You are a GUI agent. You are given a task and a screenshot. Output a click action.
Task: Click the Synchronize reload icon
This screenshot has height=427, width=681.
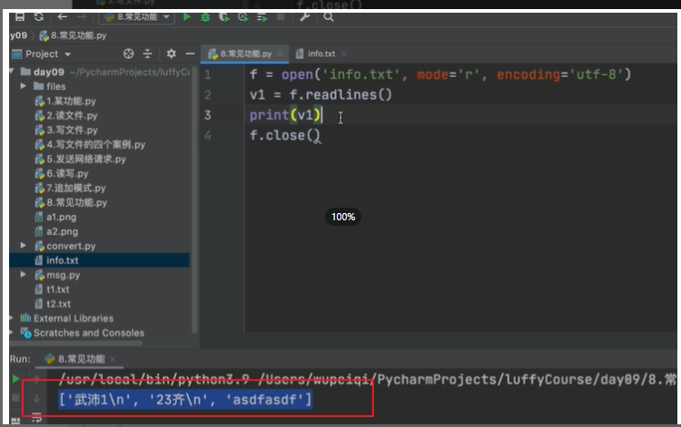point(39,17)
